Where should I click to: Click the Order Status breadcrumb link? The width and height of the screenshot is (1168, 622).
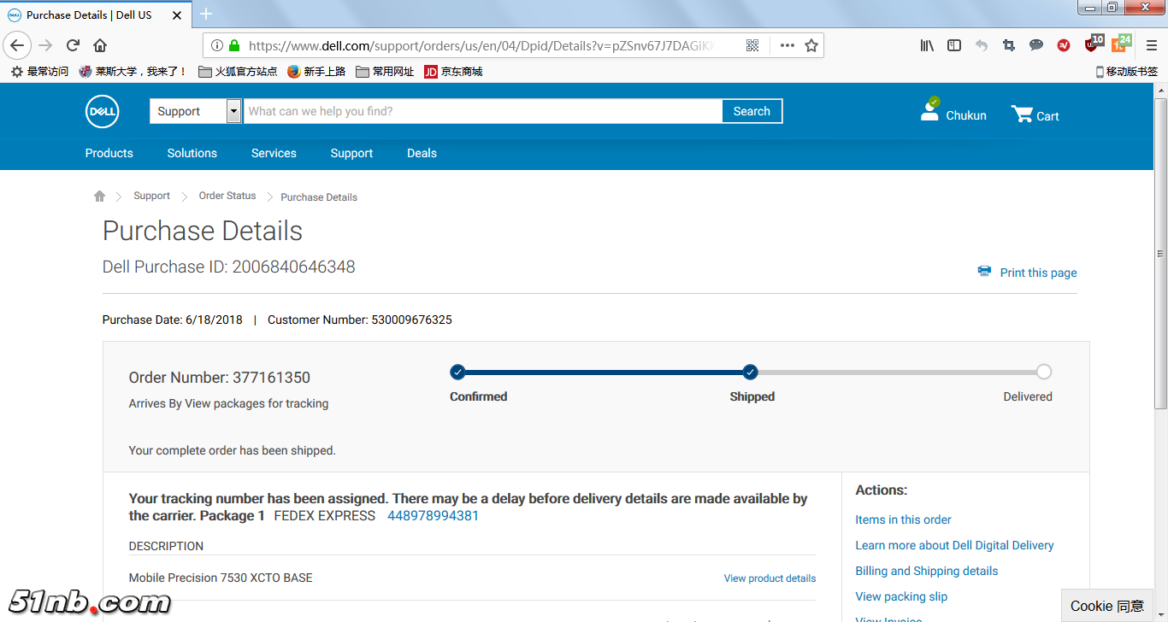227,196
